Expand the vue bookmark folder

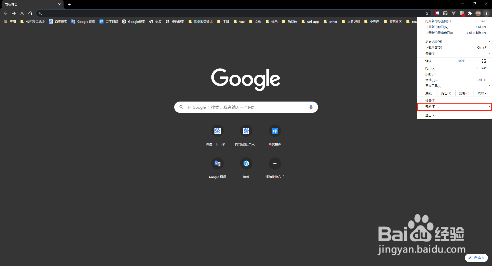pos(239,22)
